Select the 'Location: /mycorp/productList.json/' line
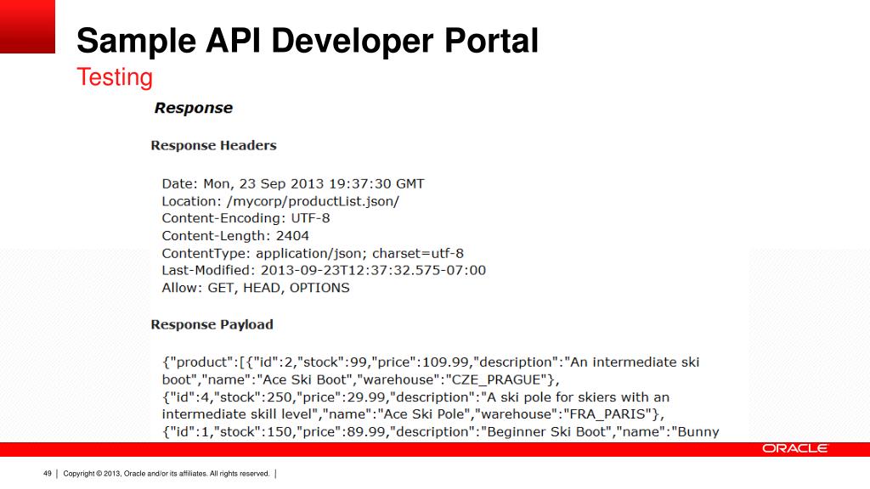Image resolution: width=870 pixels, height=489 pixels. point(280,201)
